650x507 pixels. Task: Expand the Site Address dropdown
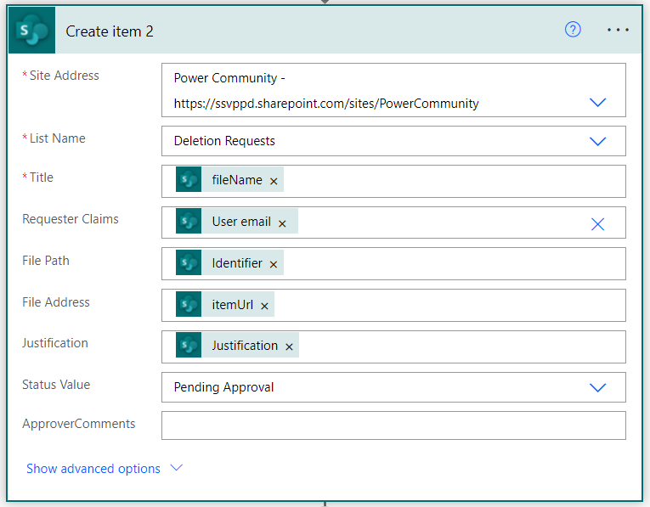pyautogui.click(x=597, y=102)
